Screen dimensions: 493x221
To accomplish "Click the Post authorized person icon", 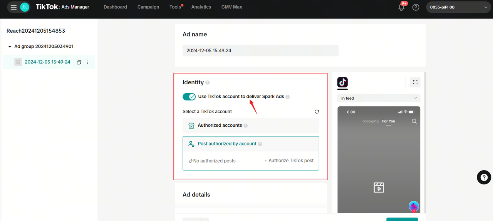I will (191, 144).
